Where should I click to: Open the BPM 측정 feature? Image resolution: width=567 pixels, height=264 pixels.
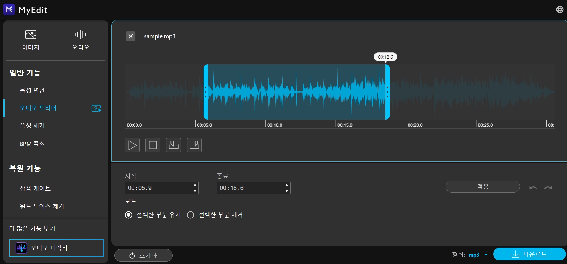click(32, 144)
